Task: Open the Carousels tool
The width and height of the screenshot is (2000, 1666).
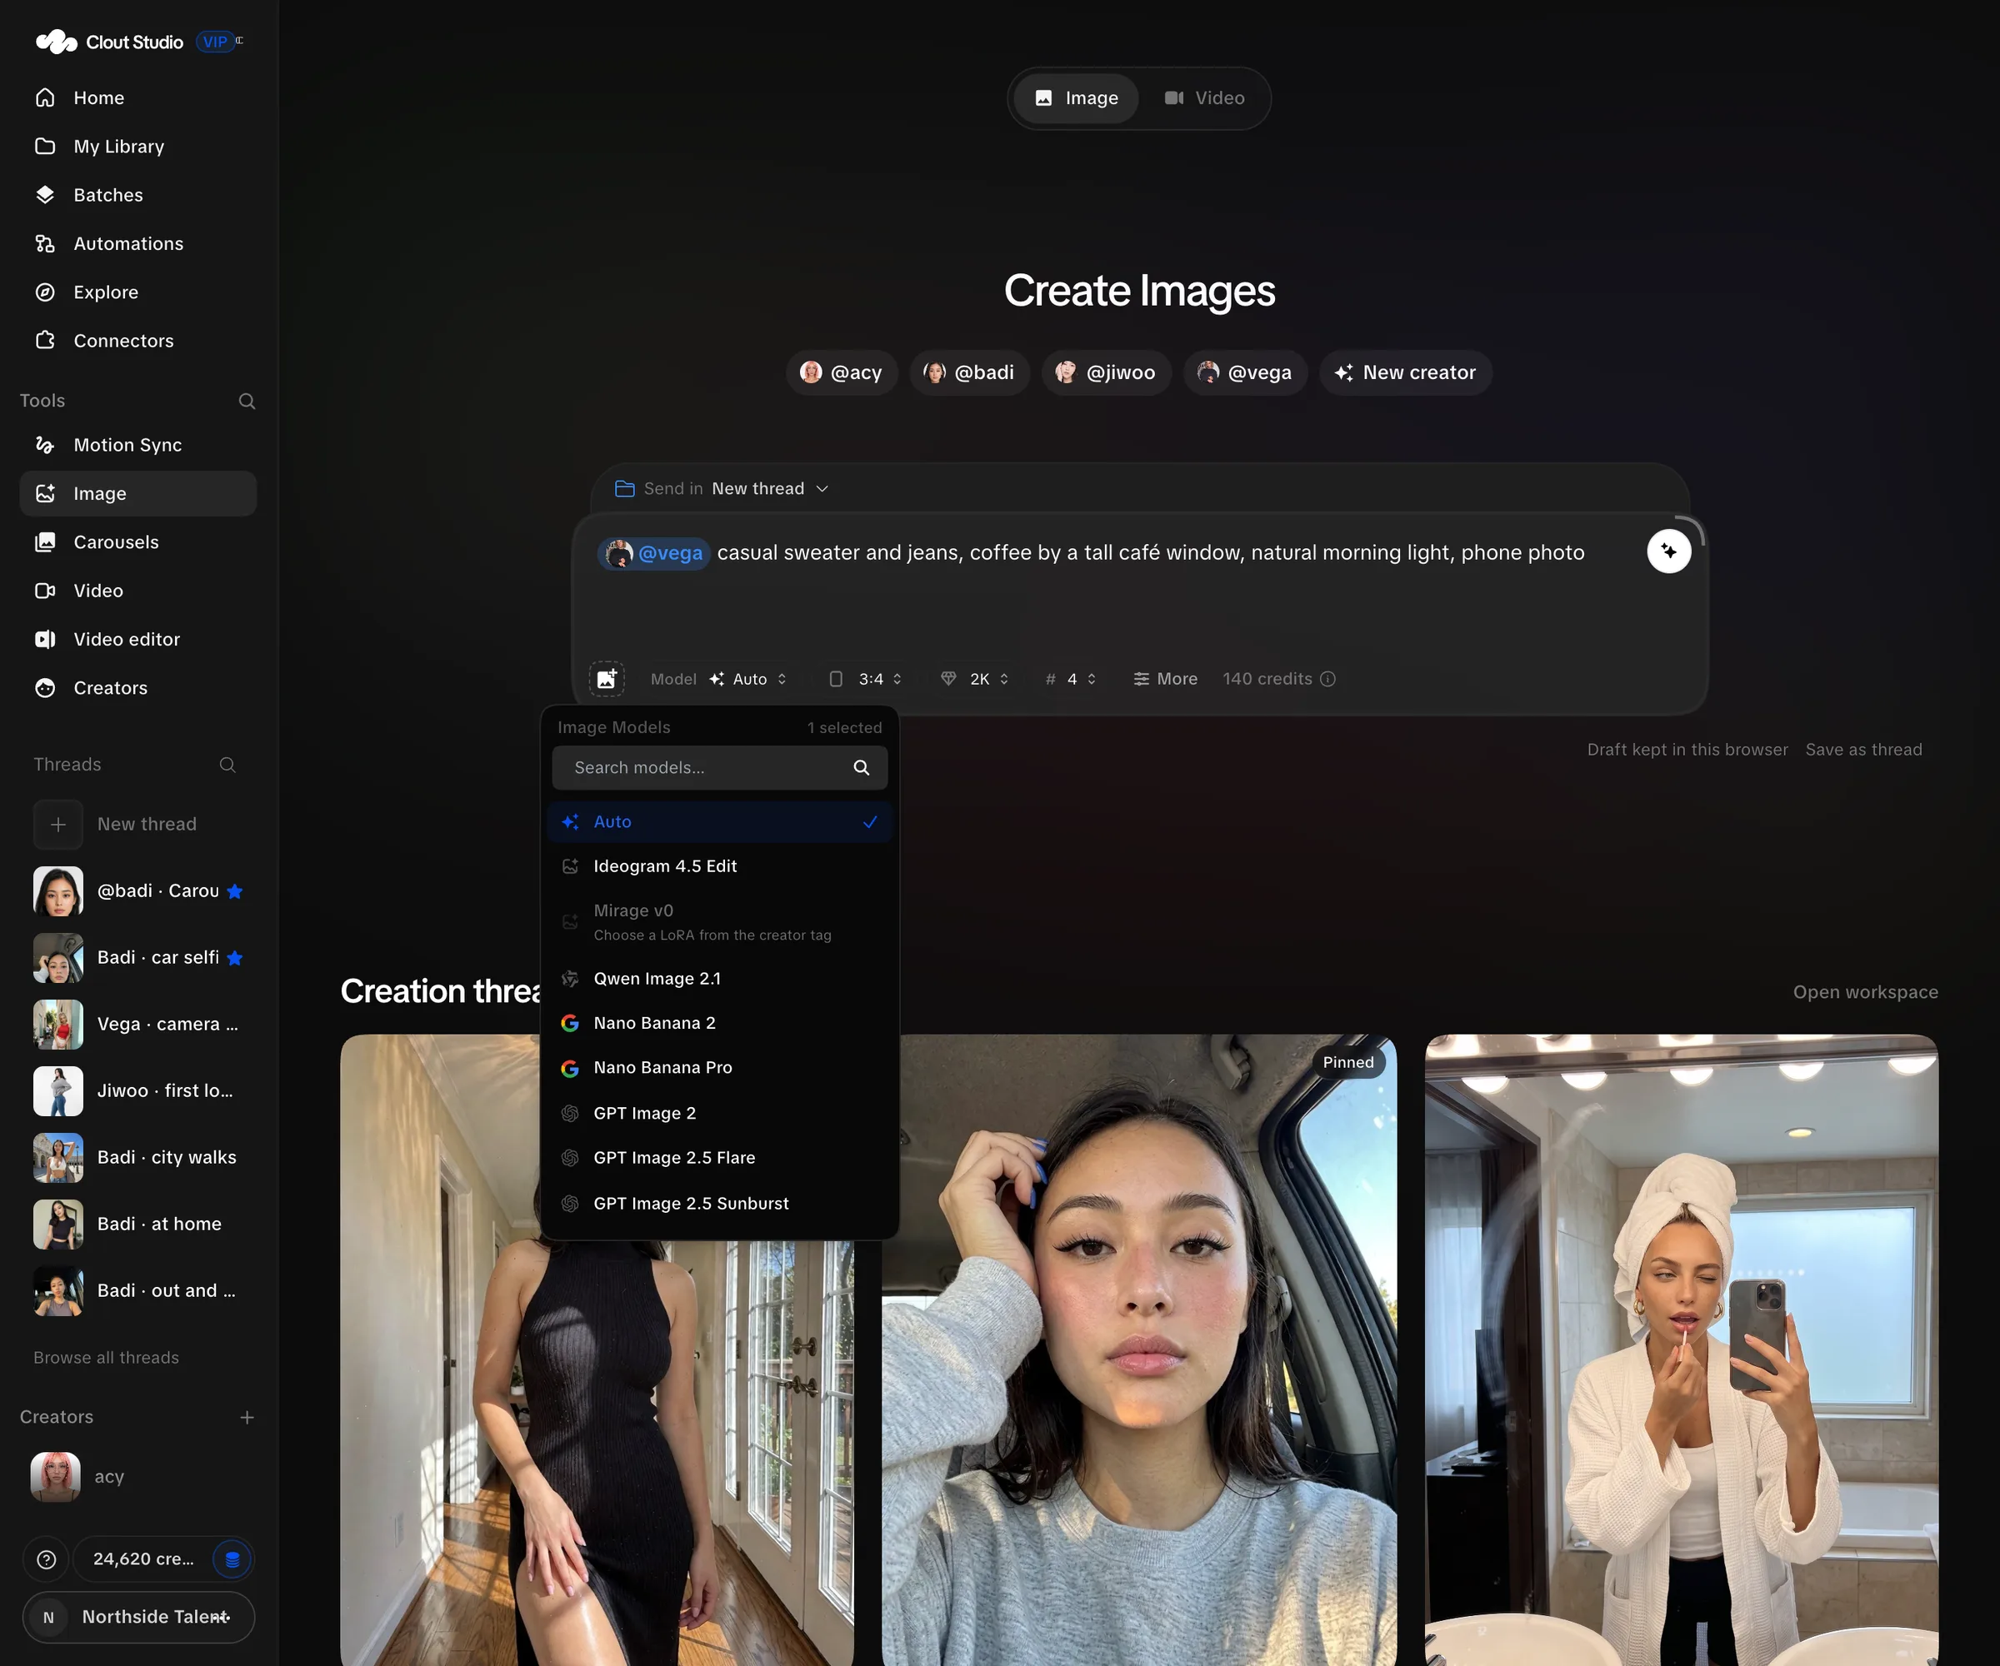Action: click(138, 541)
